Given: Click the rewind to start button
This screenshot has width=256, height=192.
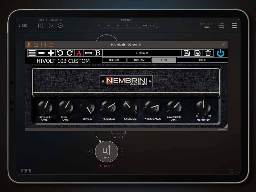Looking at the screenshot, I should [40, 26].
